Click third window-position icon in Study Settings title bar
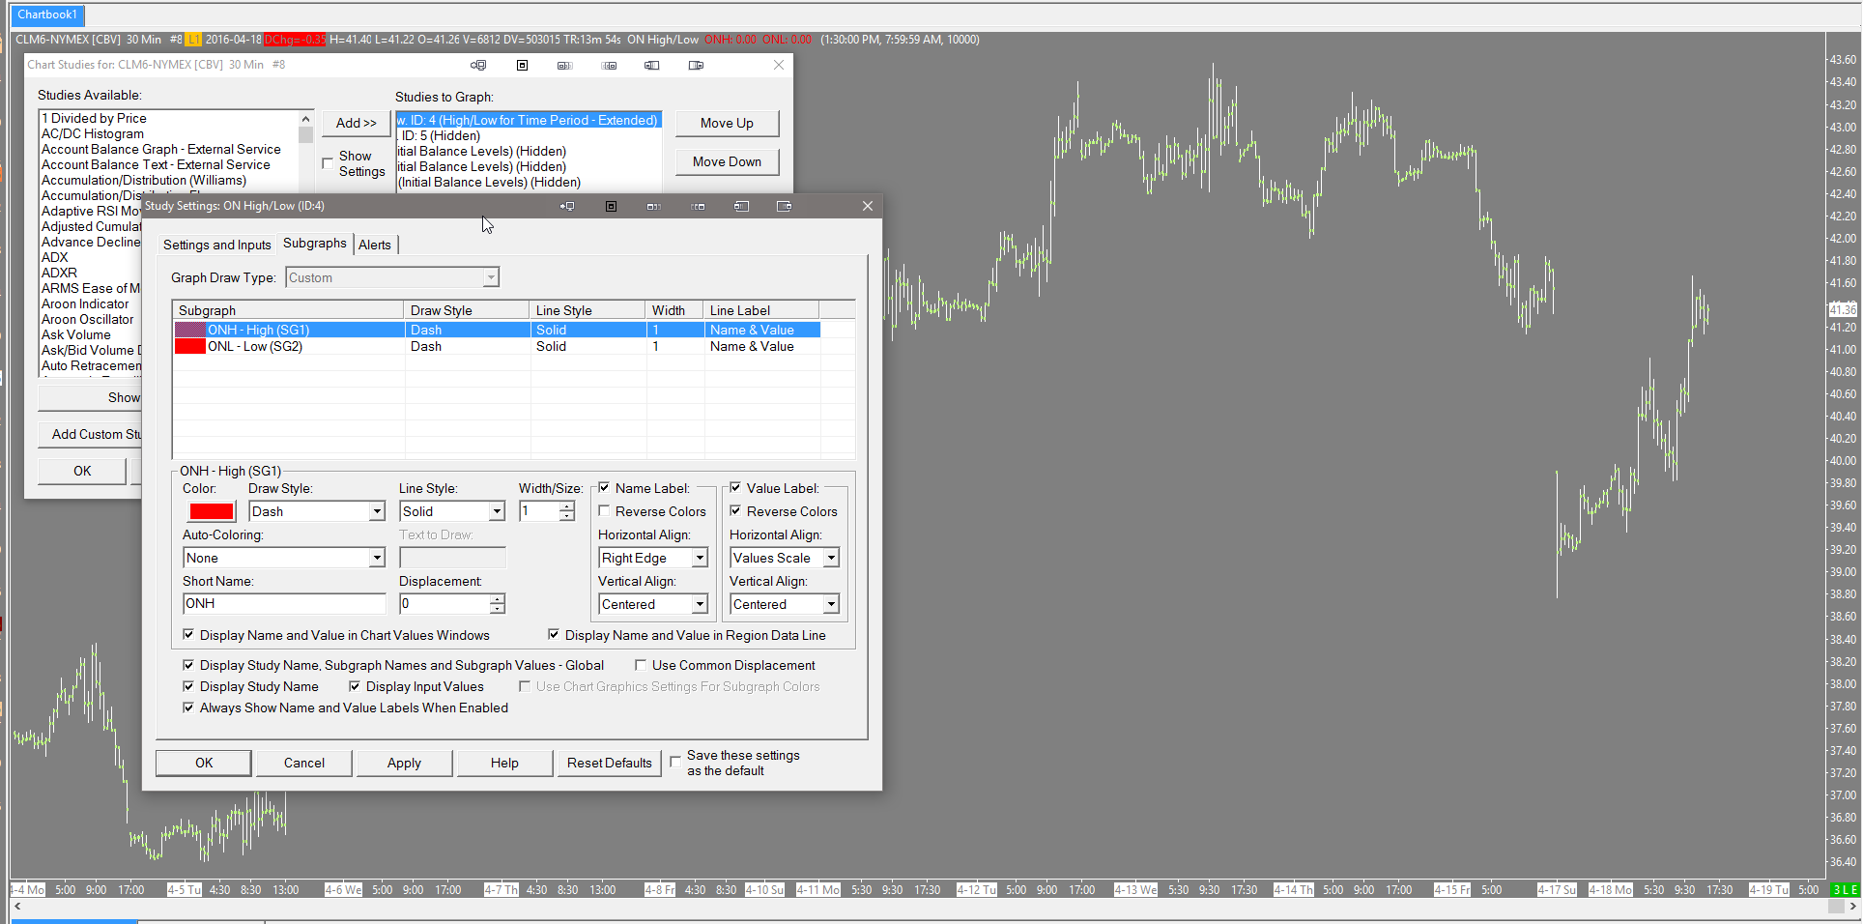The height and width of the screenshot is (924, 1863). [x=654, y=206]
